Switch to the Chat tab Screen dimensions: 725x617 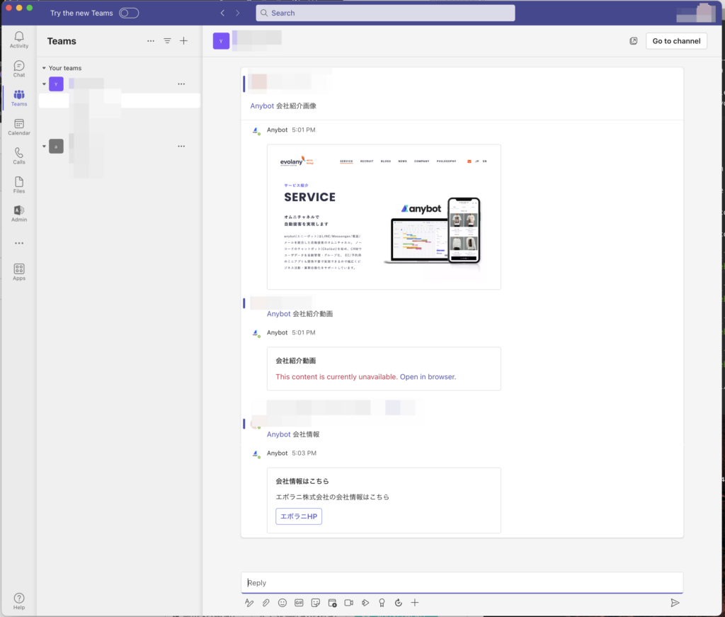coord(19,69)
